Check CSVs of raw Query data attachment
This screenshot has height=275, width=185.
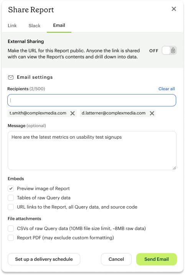click(11, 229)
